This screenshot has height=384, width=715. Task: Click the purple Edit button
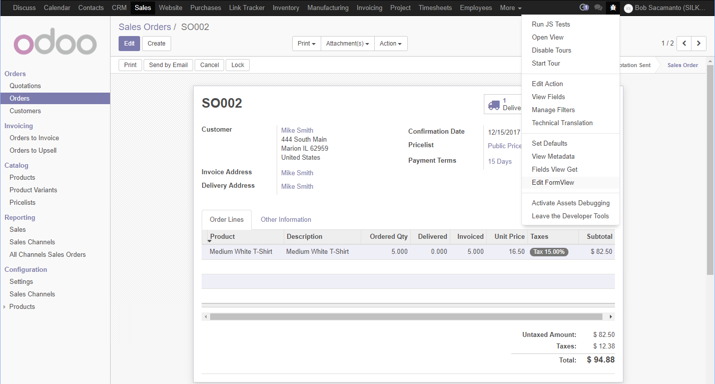(129, 44)
